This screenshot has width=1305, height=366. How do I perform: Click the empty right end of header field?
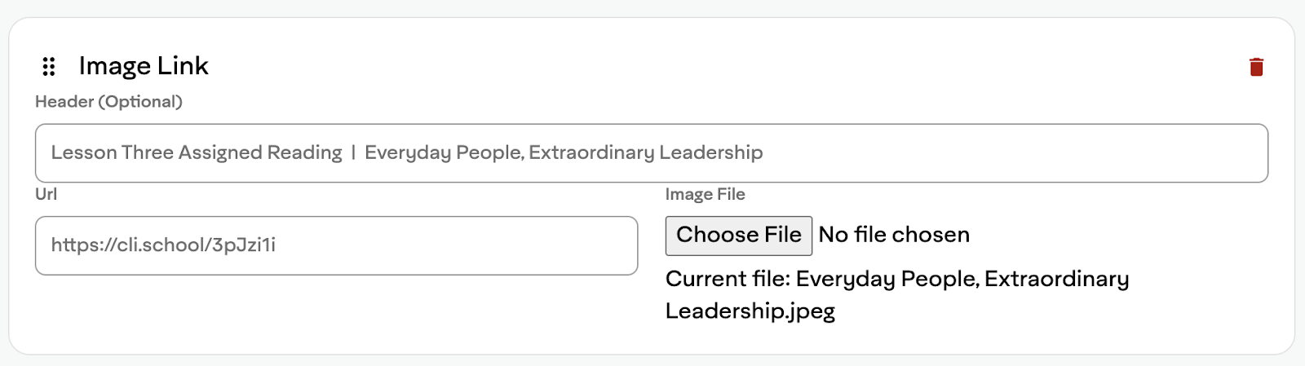1060,153
